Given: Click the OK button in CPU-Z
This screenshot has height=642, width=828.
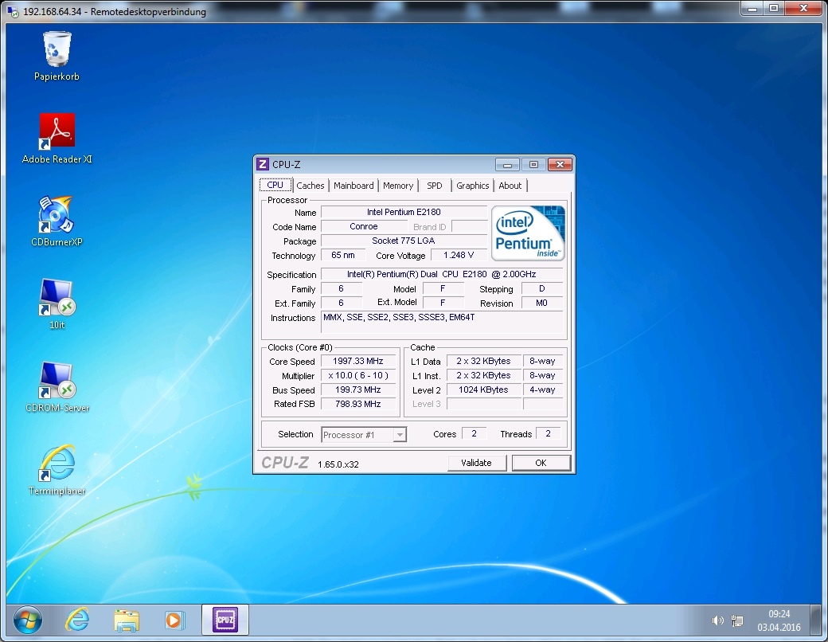Looking at the screenshot, I should [541, 463].
